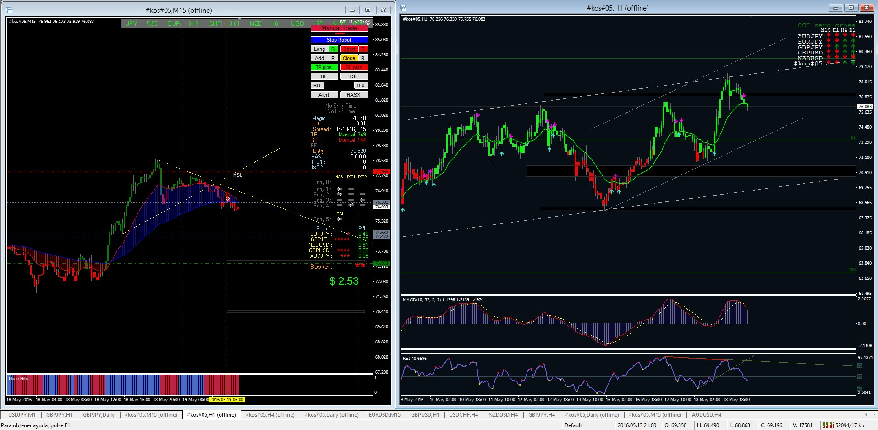The width and height of the screenshot is (878, 430).
Task: Click the green R button beside Long
Action: point(333,49)
